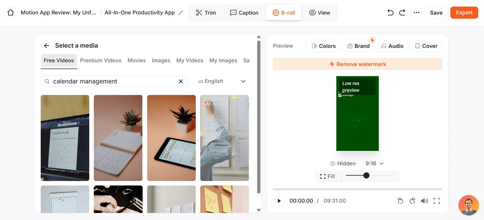Open the Caption tab
Viewport: 484px width, 220px height.
[244, 13]
